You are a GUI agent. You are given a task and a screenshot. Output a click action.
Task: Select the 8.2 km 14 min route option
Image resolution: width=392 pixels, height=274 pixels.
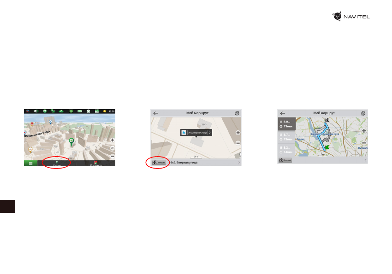click(x=286, y=149)
